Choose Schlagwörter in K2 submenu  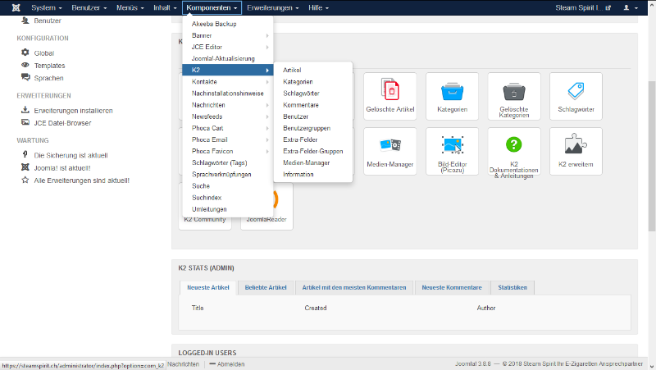pyautogui.click(x=313, y=94)
